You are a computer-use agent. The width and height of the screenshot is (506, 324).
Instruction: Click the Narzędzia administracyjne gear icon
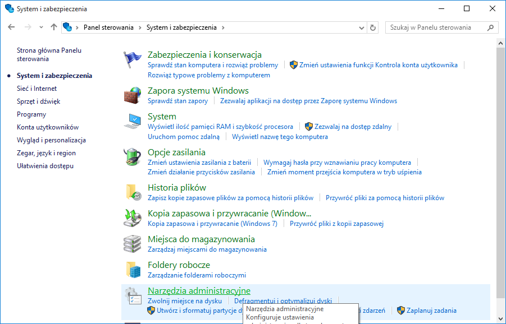click(133, 295)
